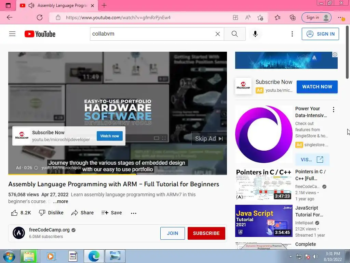
Task: Subscribe to freeCodeCamp.org channel
Action: (206, 233)
